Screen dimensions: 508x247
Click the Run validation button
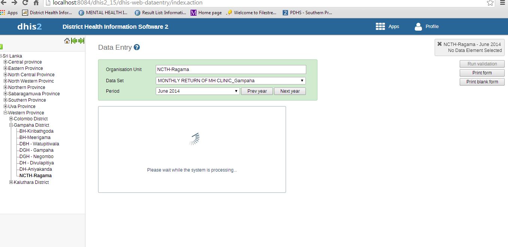[x=482, y=64]
